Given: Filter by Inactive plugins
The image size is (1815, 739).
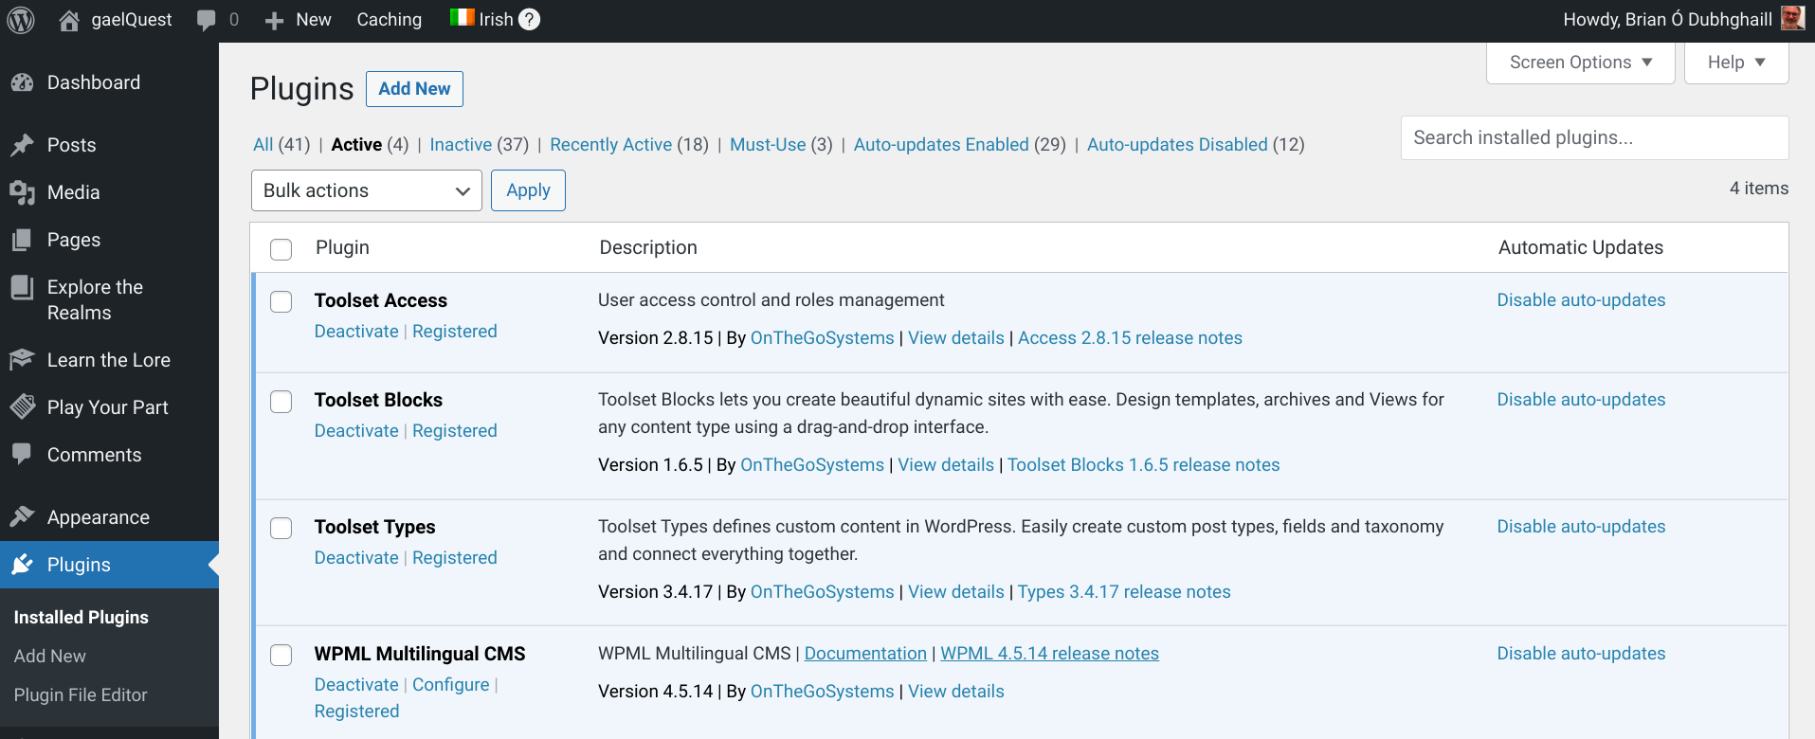Looking at the screenshot, I should click(461, 144).
